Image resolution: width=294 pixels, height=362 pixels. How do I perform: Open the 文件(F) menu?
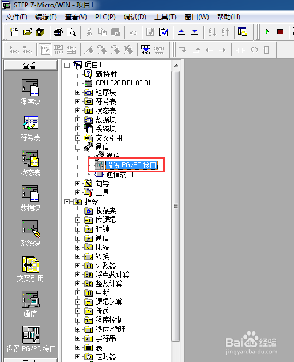coord(16,17)
